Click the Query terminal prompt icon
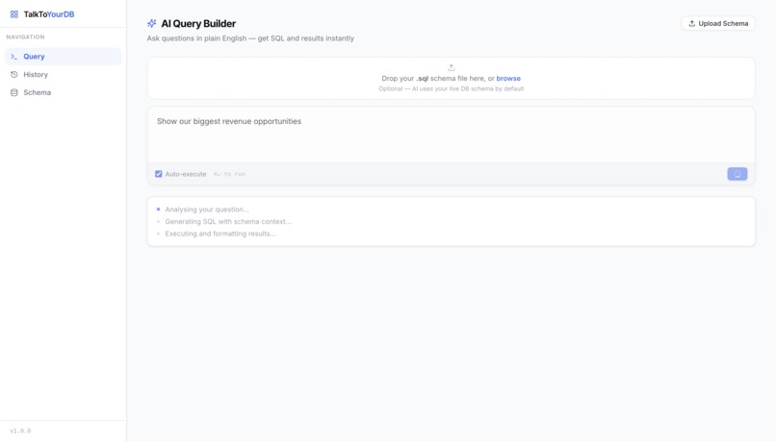Viewport: 776px width, 441px height. (x=14, y=57)
